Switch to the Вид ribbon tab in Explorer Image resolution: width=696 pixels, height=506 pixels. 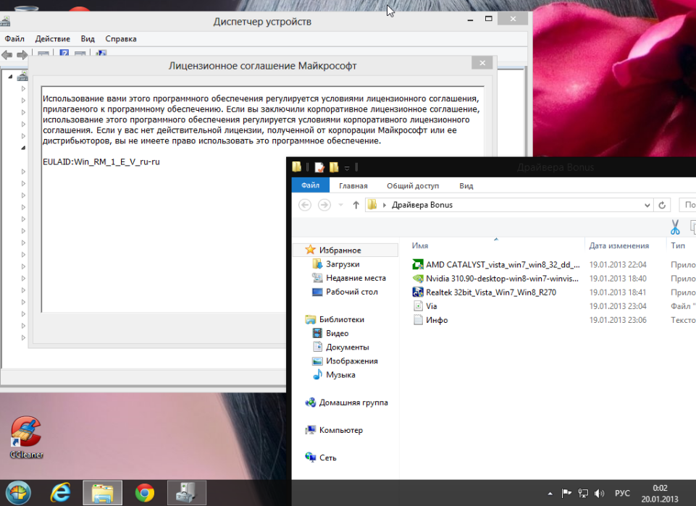point(466,186)
